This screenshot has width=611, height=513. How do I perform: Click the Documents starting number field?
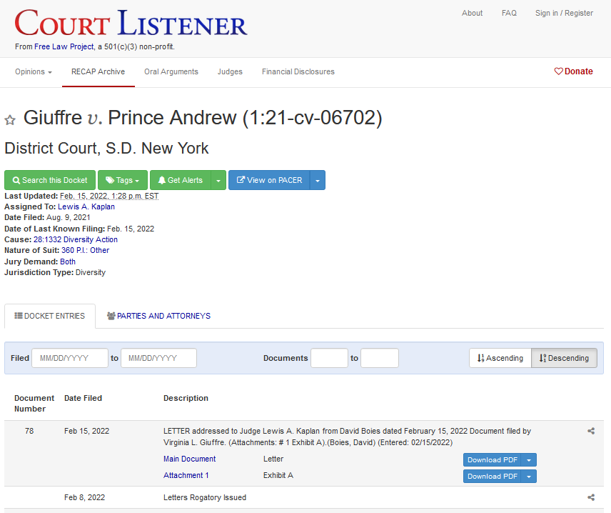pyautogui.click(x=329, y=358)
